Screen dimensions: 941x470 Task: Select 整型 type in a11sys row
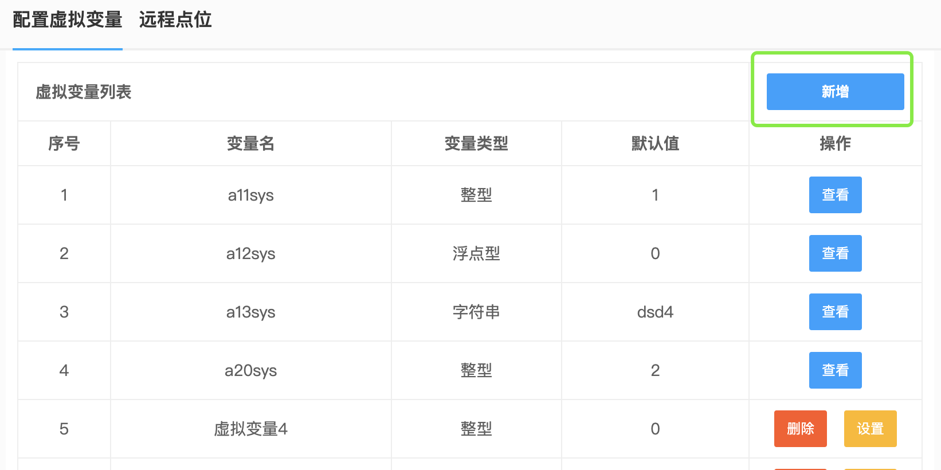pos(476,195)
